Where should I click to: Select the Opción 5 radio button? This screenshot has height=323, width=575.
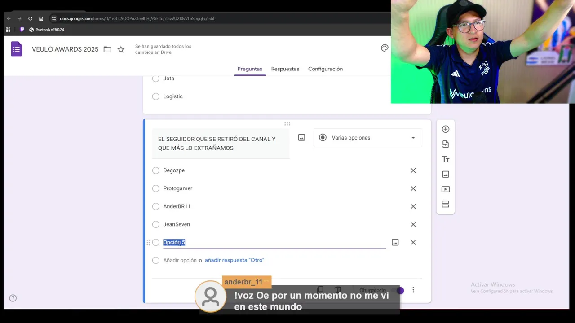156,242
